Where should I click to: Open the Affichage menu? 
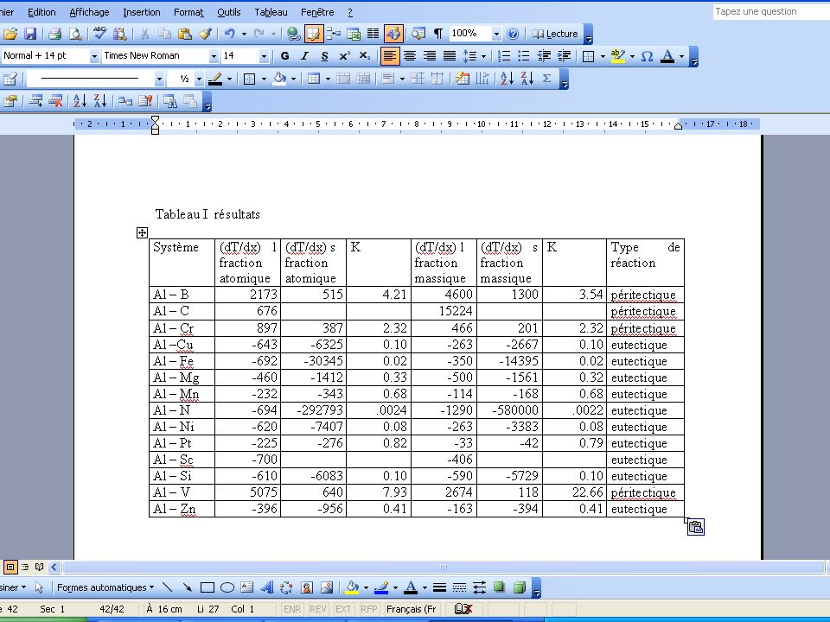[x=89, y=12]
